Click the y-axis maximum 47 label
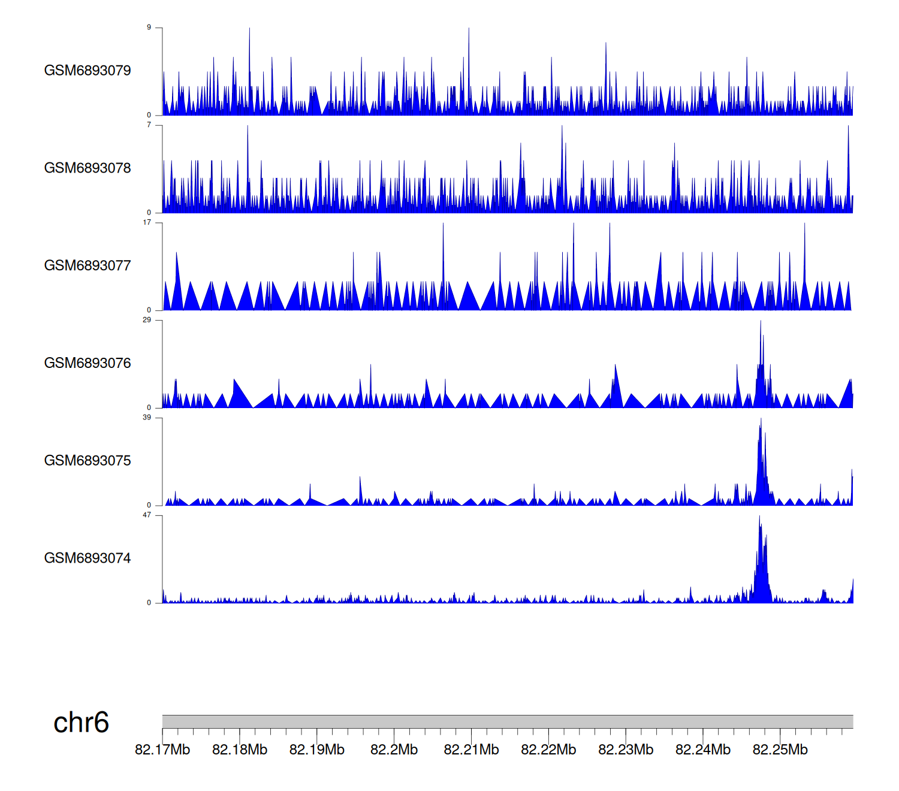 (x=147, y=515)
